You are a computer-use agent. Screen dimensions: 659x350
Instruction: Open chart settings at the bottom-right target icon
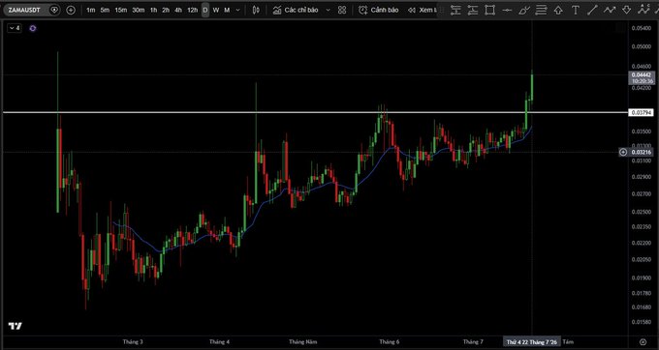pyautogui.click(x=643, y=342)
